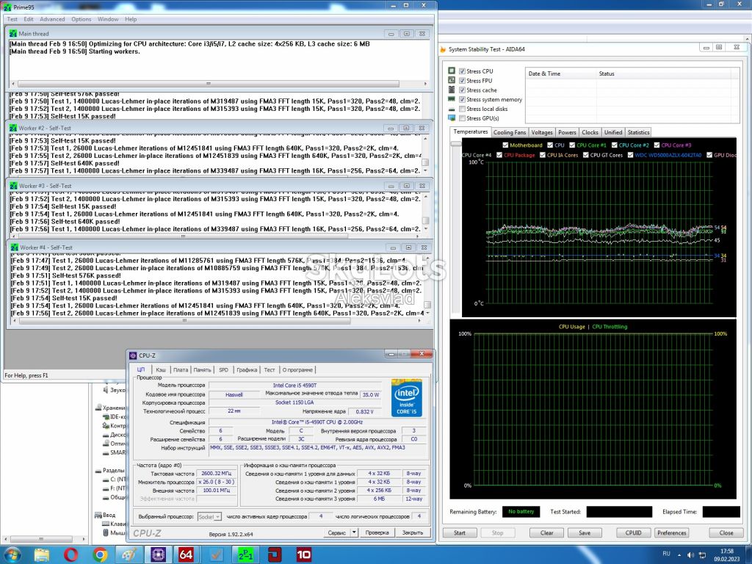Uncheck Stress CPU checkbox

coord(463,71)
